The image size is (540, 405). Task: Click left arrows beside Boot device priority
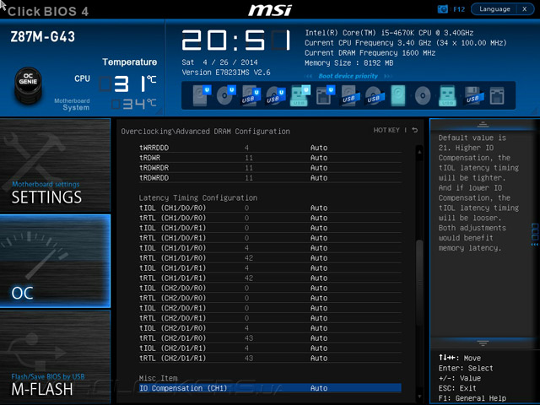click(x=309, y=76)
